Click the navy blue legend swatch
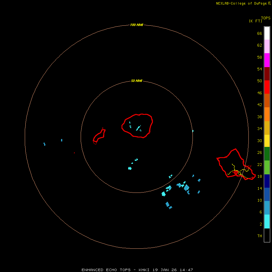 (267, 181)
